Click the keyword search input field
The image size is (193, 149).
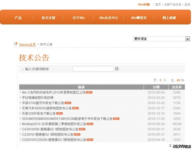tap(93, 69)
